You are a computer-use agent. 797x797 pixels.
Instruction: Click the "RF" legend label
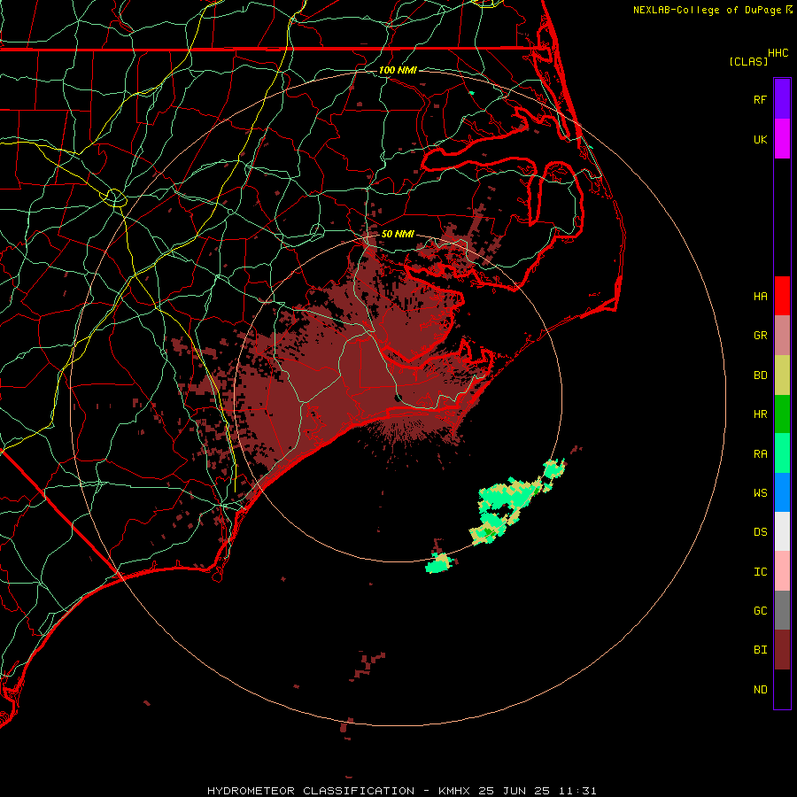click(x=760, y=99)
